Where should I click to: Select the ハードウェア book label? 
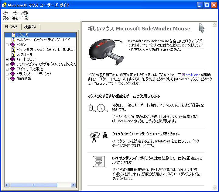[x=26, y=59]
